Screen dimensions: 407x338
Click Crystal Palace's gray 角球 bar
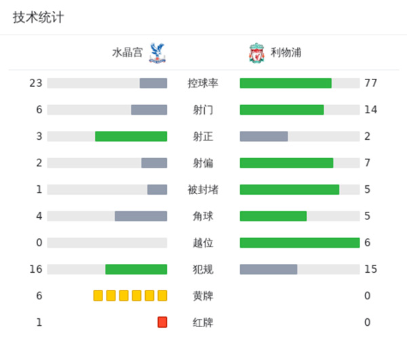coord(141,217)
